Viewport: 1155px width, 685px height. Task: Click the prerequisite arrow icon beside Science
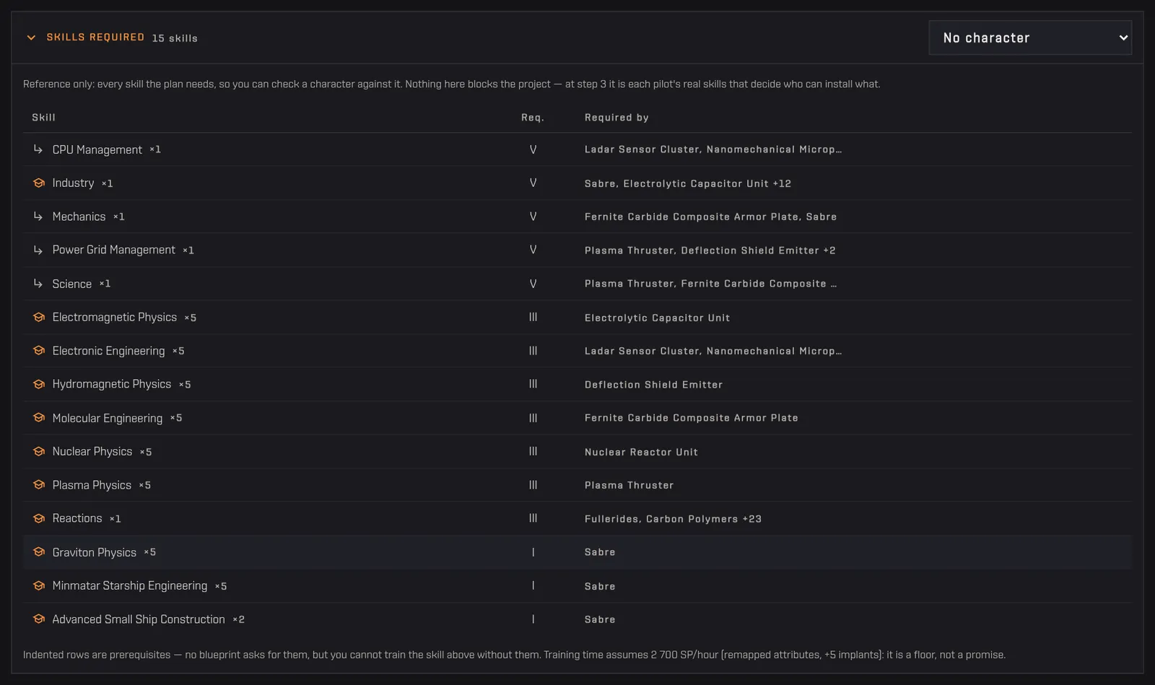[38, 284]
